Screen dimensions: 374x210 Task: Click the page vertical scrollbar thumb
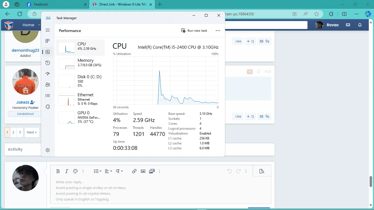[x=371, y=182]
